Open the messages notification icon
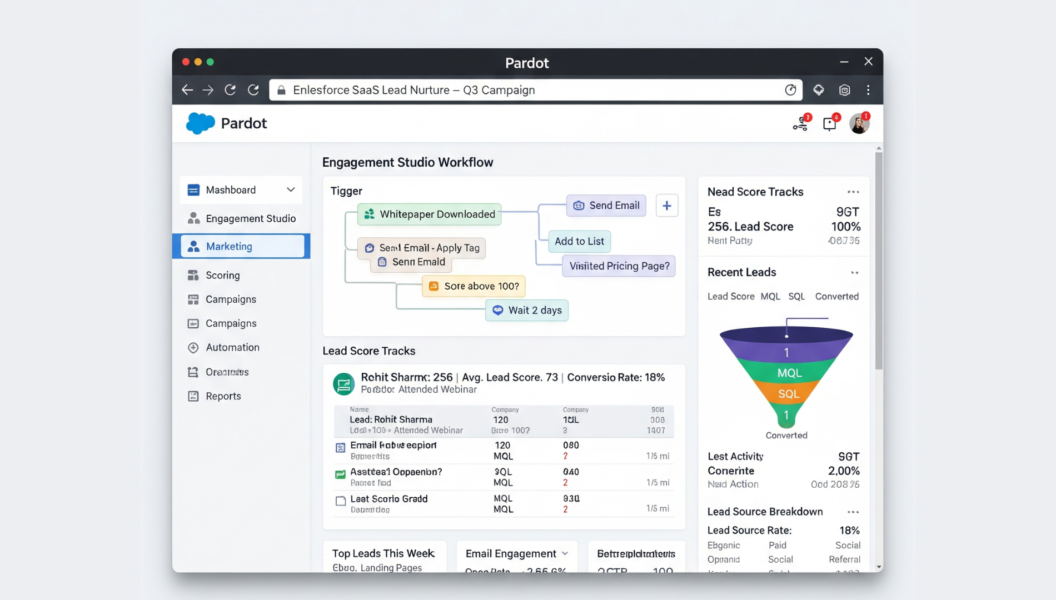The width and height of the screenshot is (1056, 600). 830,123
